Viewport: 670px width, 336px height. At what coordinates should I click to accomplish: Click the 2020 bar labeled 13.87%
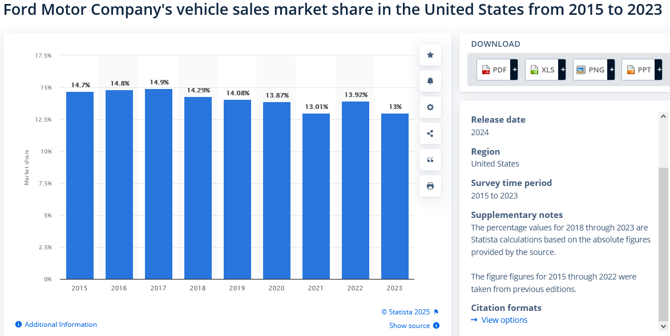coord(276,191)
